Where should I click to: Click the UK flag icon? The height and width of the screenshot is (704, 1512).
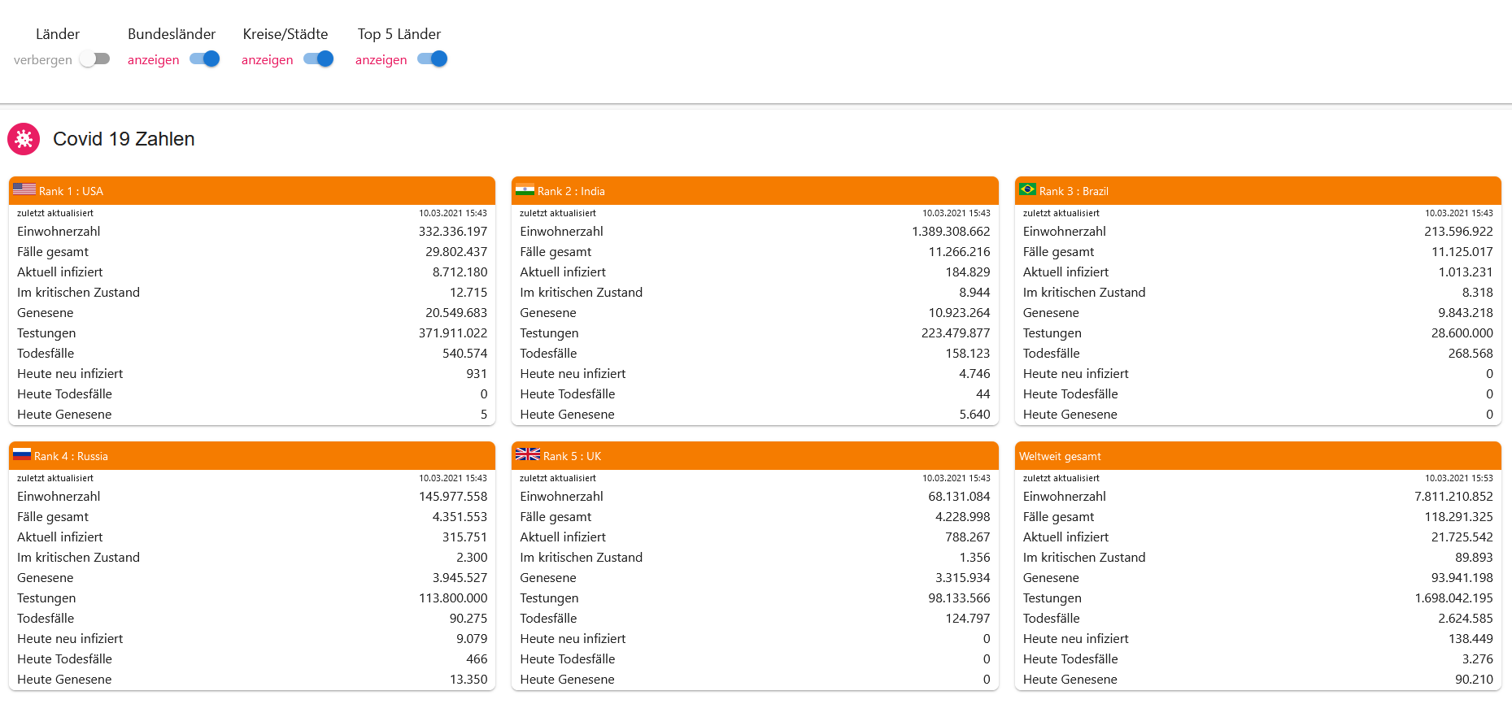click(528, 454)
